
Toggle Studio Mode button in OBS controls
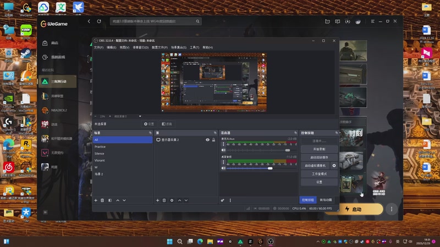[320, 174]
